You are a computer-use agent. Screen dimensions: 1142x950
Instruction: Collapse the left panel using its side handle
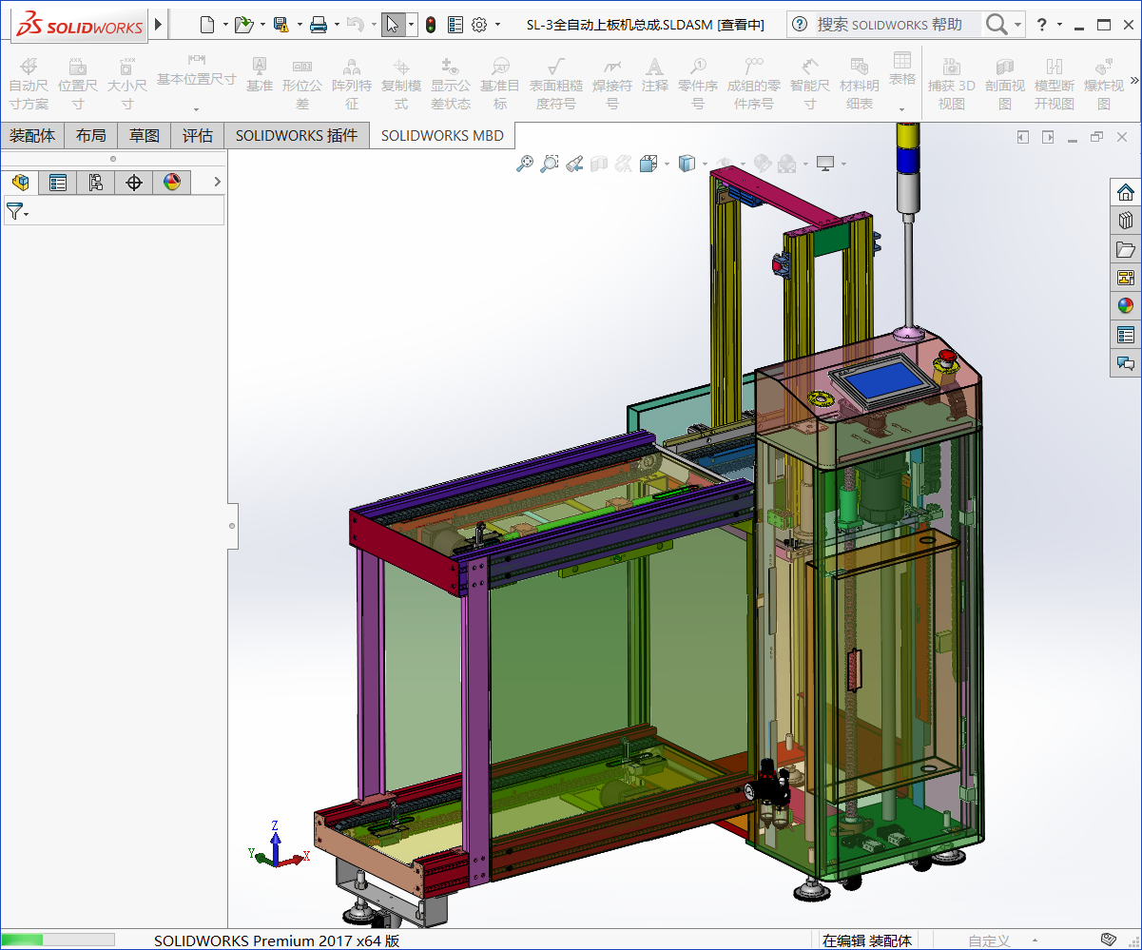coord(233,524)
